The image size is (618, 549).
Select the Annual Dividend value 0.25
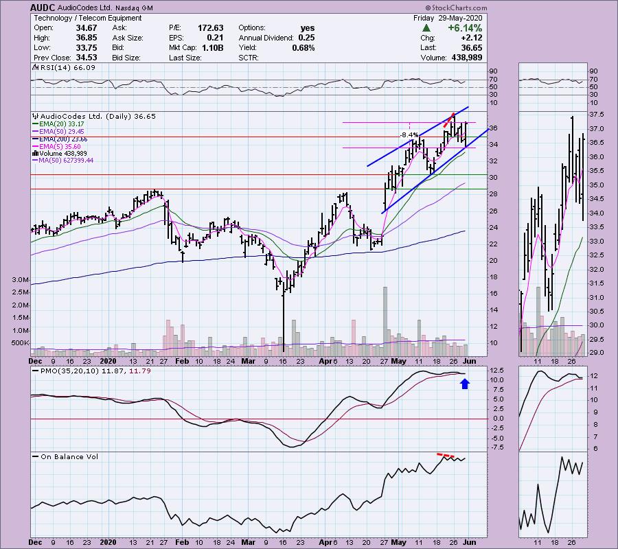pos(306,38)
